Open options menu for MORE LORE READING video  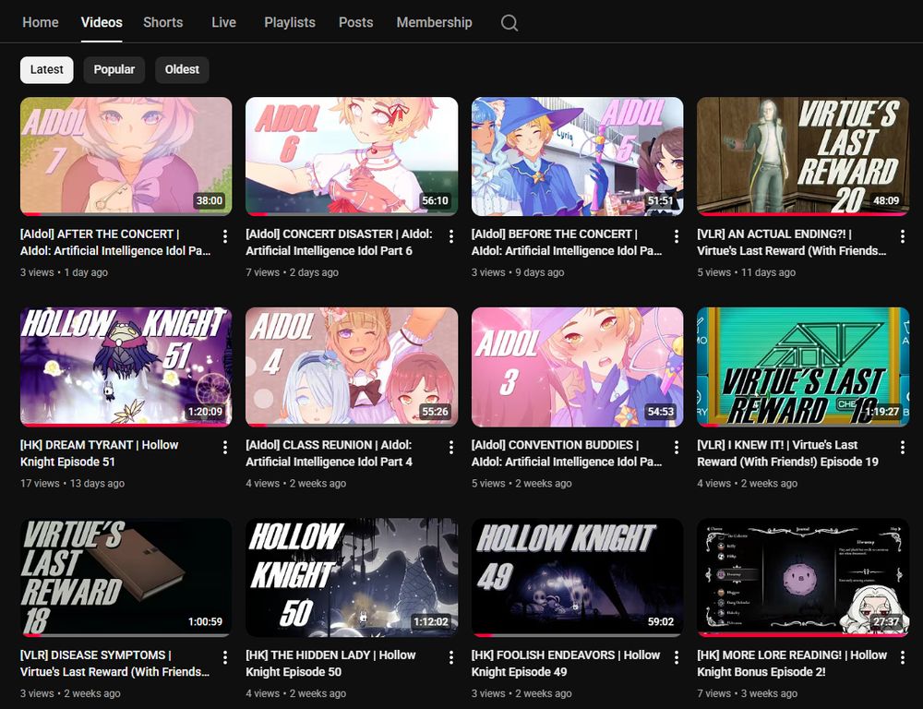tap(903, 658)
